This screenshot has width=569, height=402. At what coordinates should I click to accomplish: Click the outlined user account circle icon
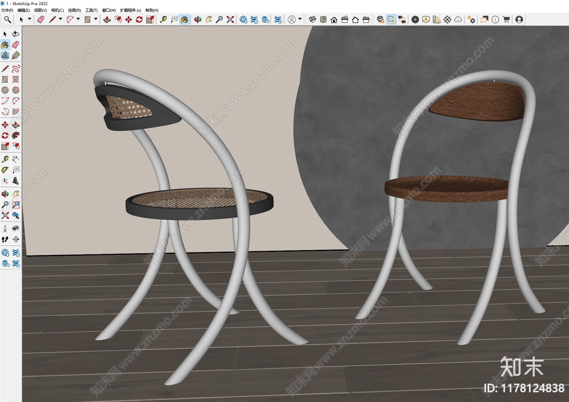pos(292,20)
